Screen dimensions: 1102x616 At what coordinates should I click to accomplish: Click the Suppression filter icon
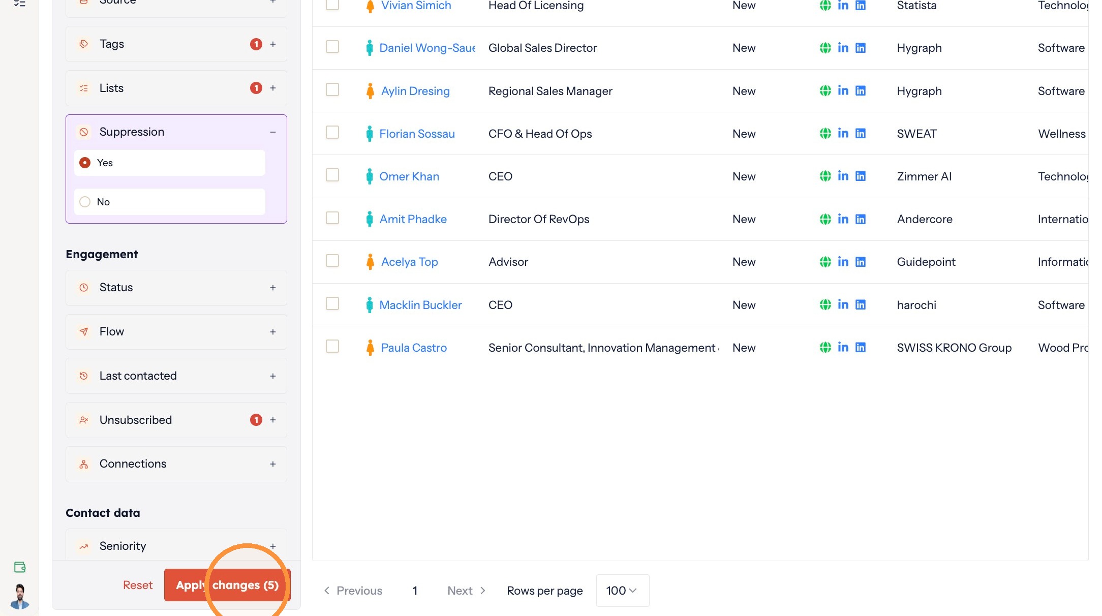coord(84,132)
